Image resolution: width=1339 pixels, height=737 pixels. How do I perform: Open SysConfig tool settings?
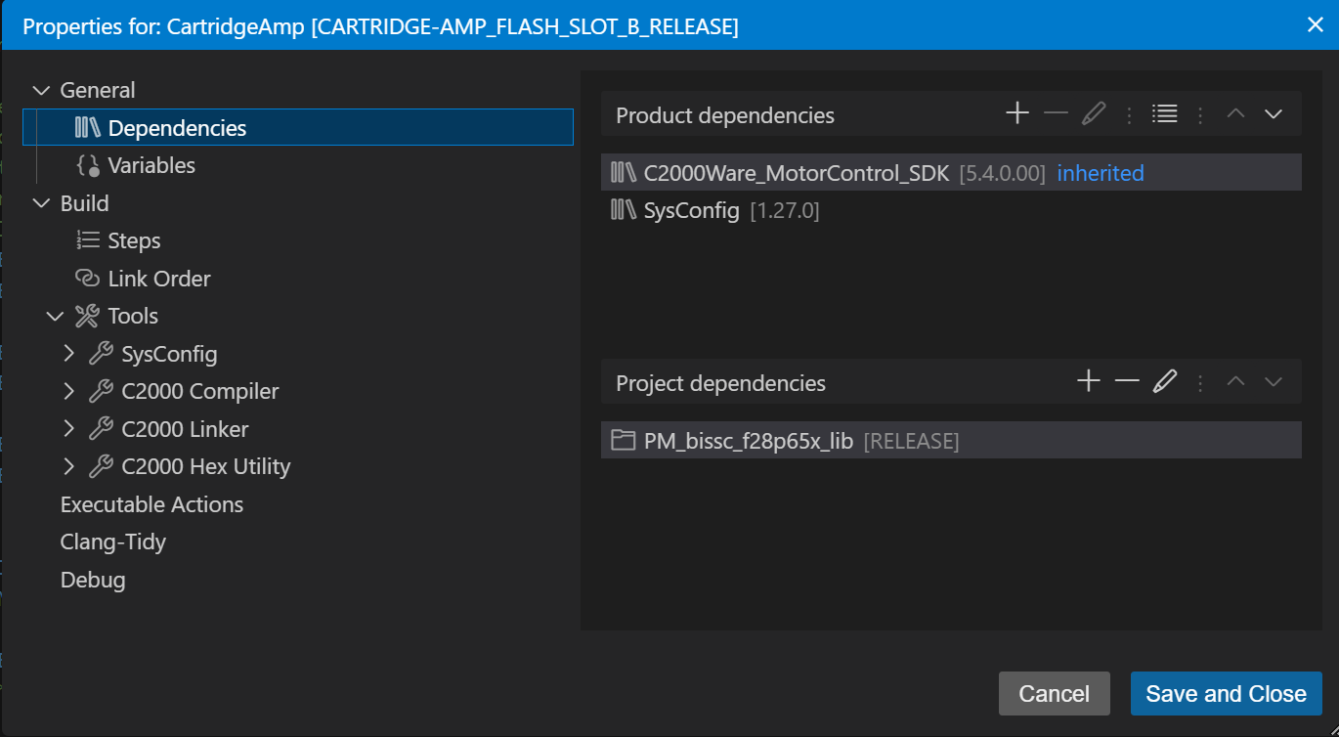(169, 354)
